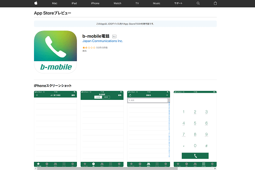Click the search field in contacts screenshot
This screenshot has width=255, height=170.
tap(147, 100)
